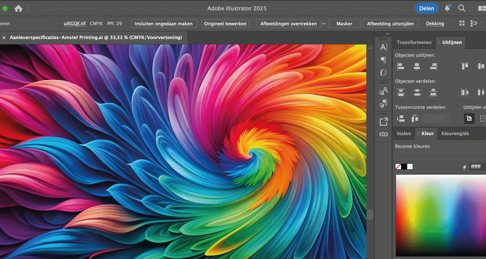Click the Afbeeldingen overtrekken button
Screen dimensions: 486x259
pyautogui.click(x=288, y=23)
